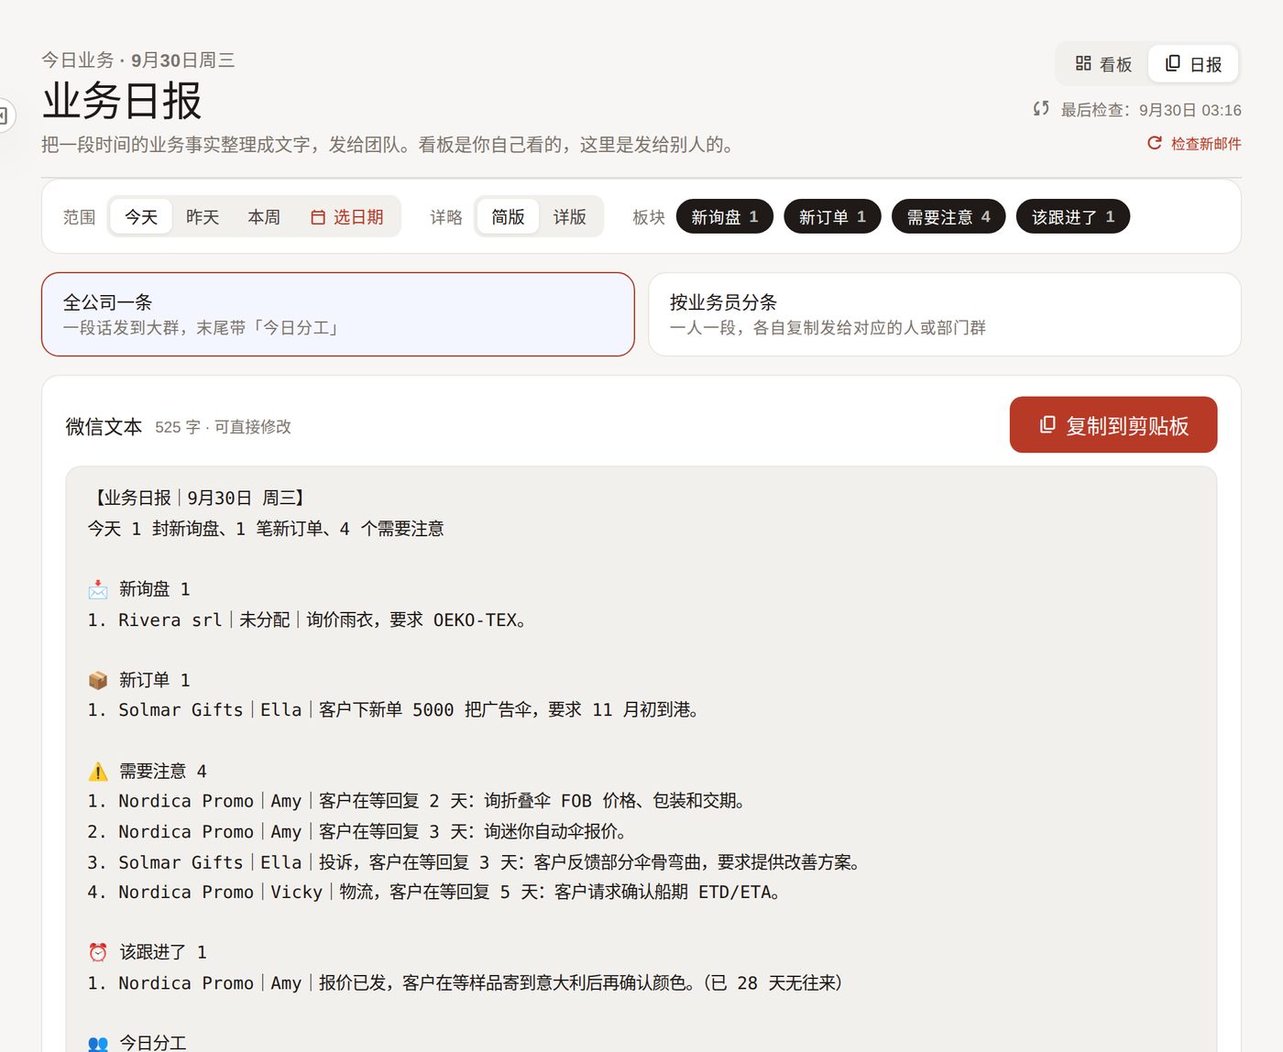Click the 复制到剪贴板 button
Screen dimensions: 1283x1052
(x=1113, y=425)
